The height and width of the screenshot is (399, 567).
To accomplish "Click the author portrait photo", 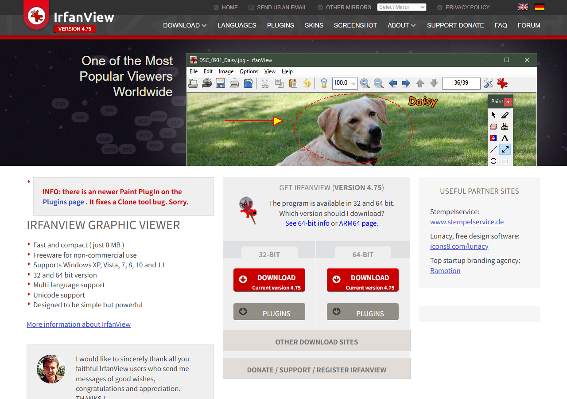I will point(51,369).
